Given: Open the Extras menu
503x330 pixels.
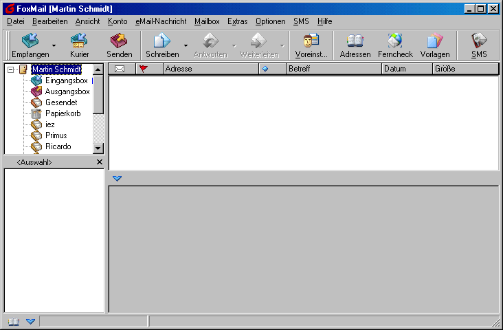Looking at the screenshot, I should tap(237, 21).
